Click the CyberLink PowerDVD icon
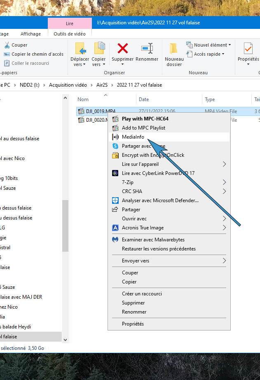Viewport: 260px width, 380px height. tap(115, 173)
